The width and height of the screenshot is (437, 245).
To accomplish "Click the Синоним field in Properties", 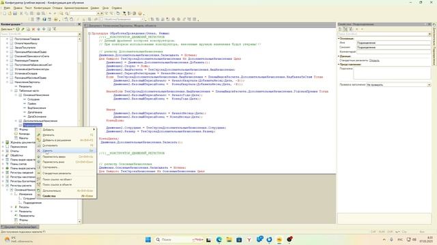I will pyautogui.click(x=393, y=47).
